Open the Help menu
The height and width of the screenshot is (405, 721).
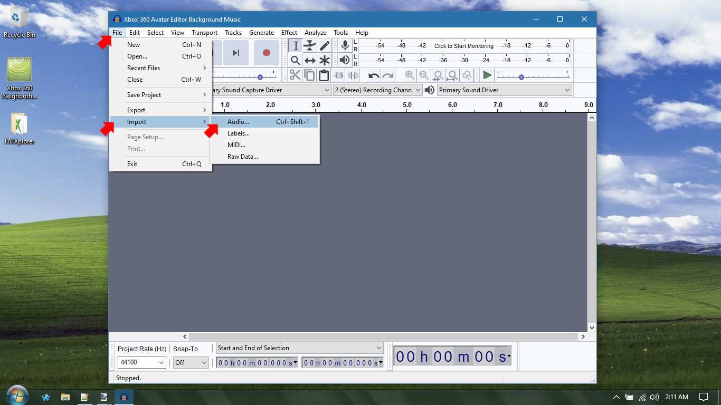coord(362,33)
